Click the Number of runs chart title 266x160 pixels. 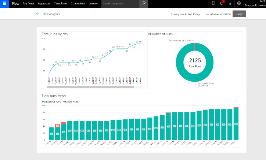[x=160, y=34]
